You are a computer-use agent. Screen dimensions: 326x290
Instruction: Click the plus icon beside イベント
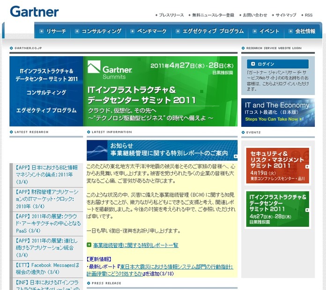point(254,31)
